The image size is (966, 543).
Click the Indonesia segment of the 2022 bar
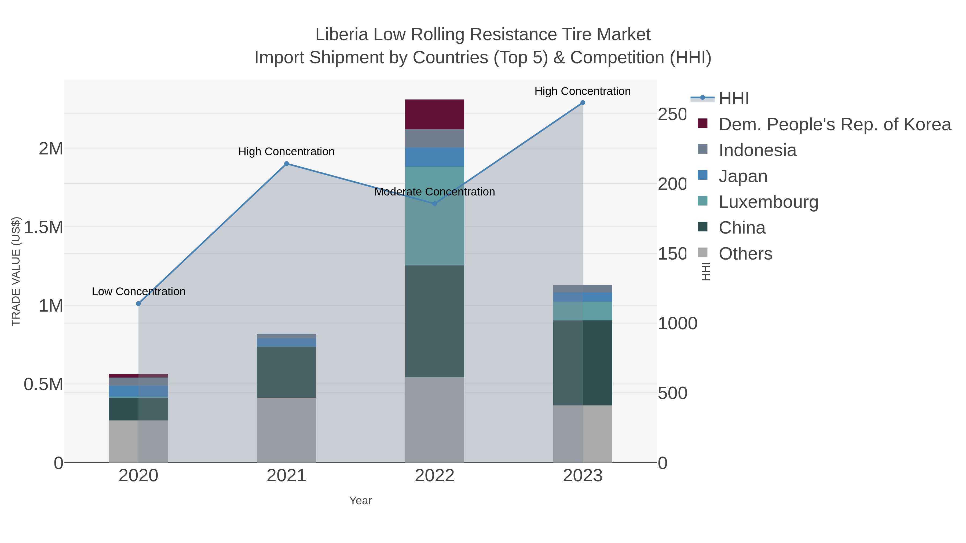tap(435, 139)
